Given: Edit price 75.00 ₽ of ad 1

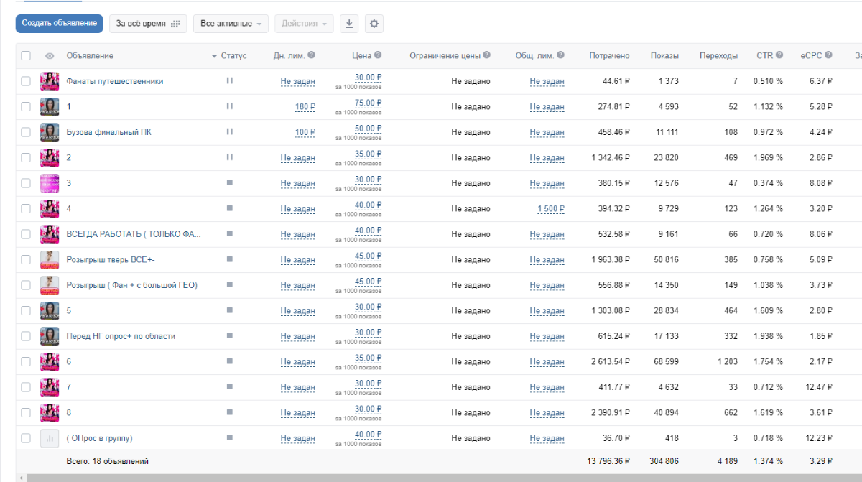Looking at the screenshot, I should (368, 103).
